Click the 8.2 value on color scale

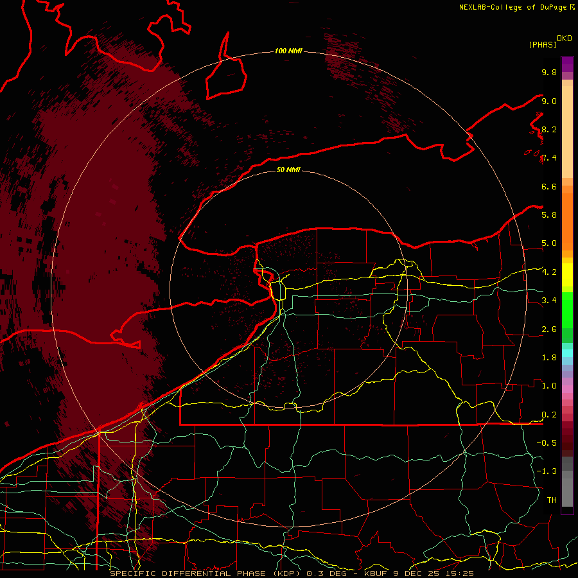pyautogui.click(x=549, y=129)
